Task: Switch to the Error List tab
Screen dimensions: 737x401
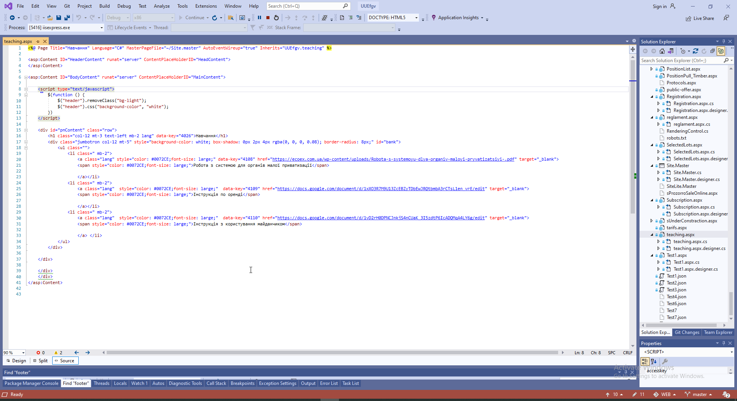Action: tap(329, 383)
